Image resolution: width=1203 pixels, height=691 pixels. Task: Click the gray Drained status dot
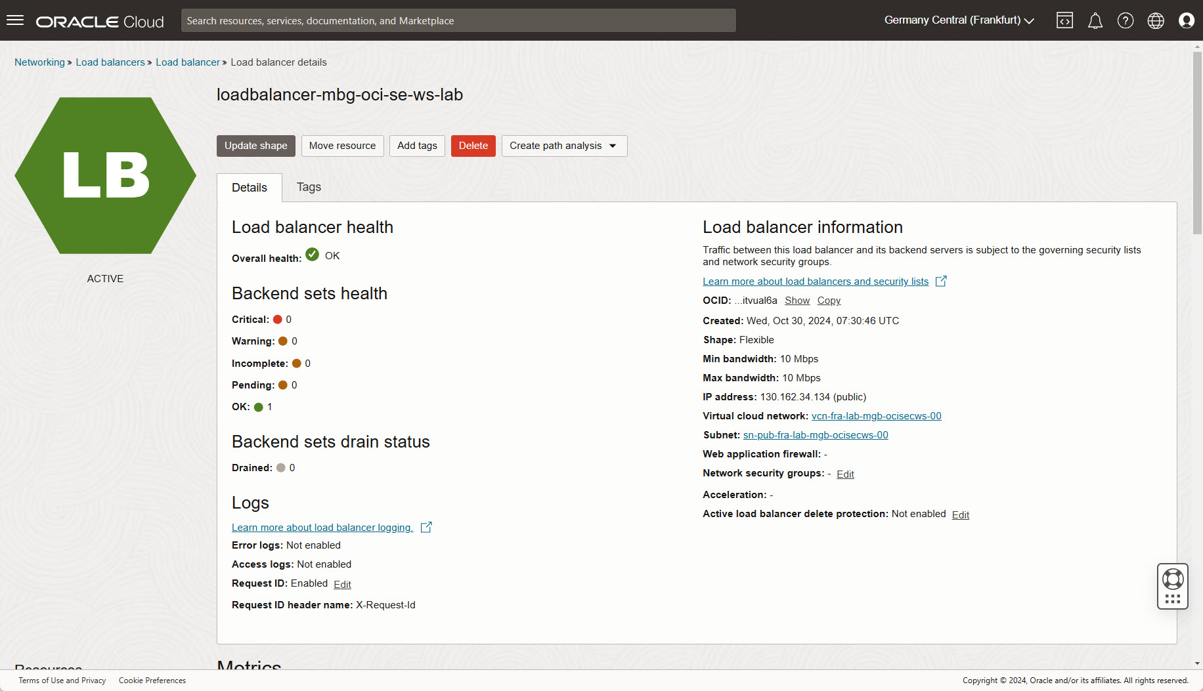(x=281, y=468)
